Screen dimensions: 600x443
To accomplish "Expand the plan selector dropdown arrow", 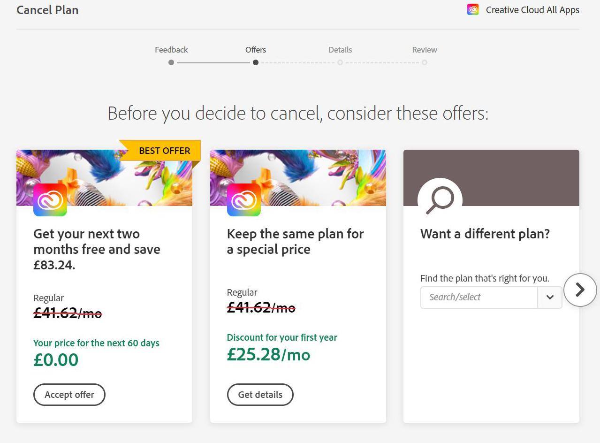I will tap(550, 298).
